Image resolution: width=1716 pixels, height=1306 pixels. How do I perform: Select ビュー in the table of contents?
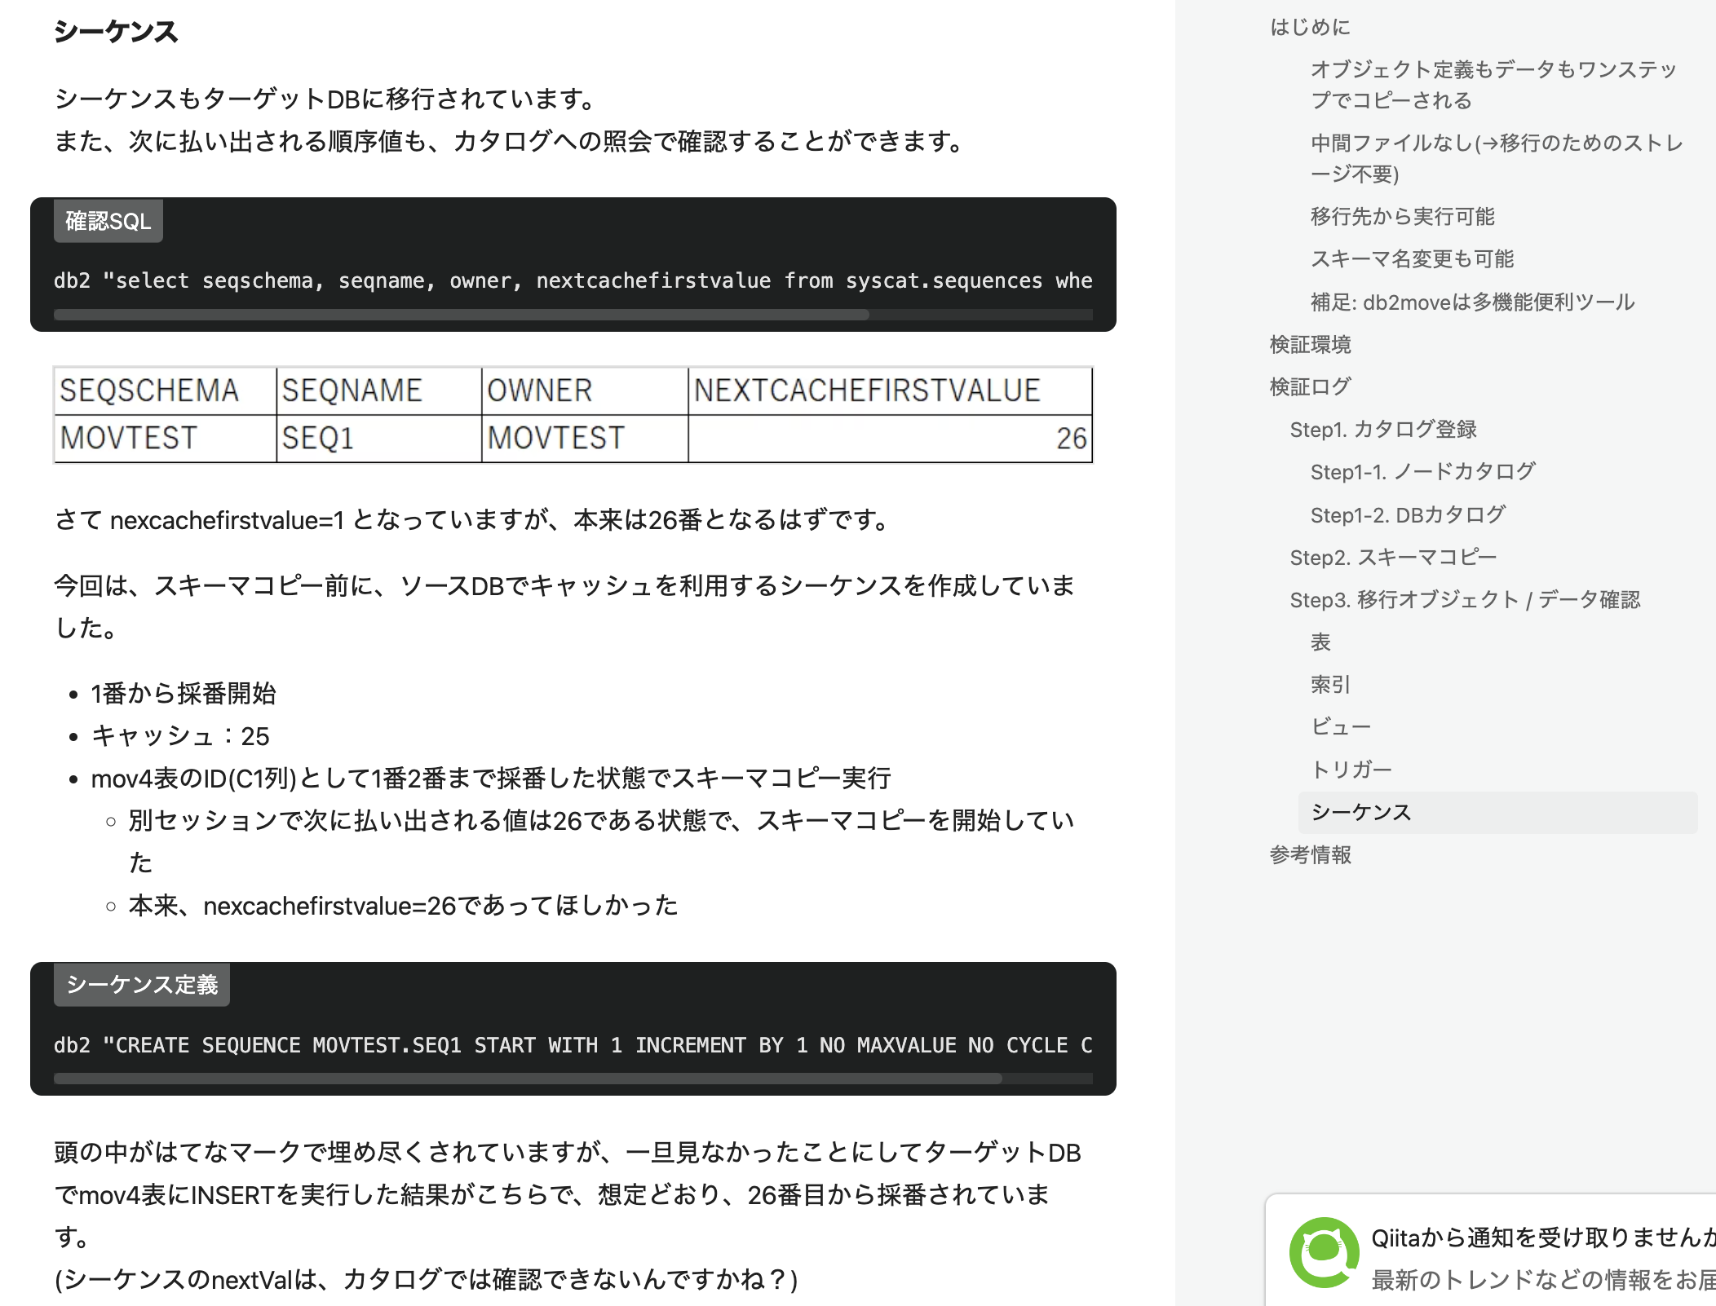point(1341,726)
